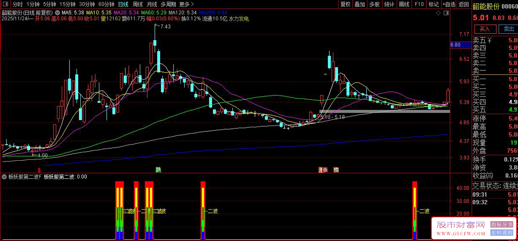Click the 韶能股份 stock name in quote panel
The height and width of the screenshot is (241, 518).
tap(486, 6)
